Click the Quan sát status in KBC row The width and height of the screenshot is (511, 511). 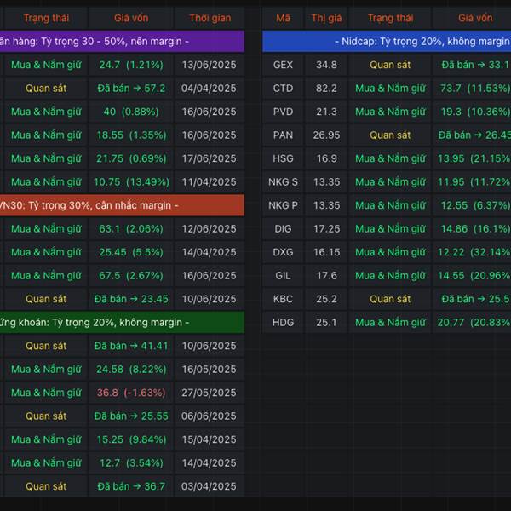click(390, 299)
